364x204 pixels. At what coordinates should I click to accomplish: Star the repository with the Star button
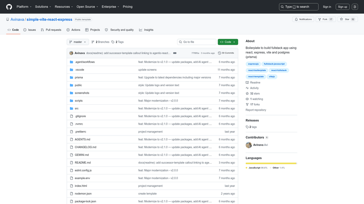347,19
